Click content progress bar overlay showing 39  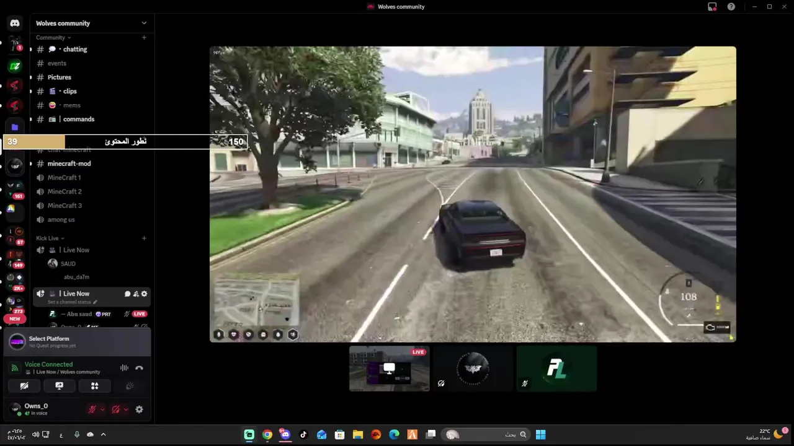[126, 142]
